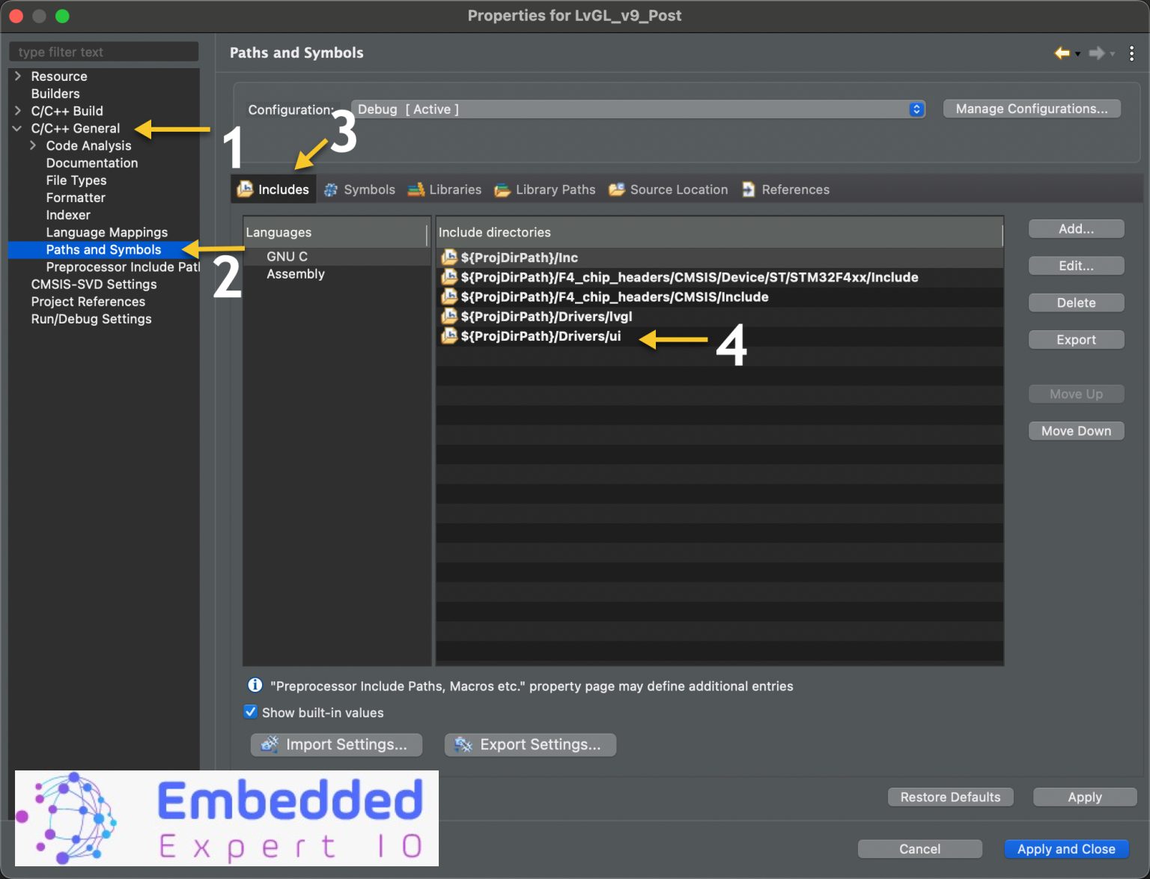The width and height of the screenshot is (1150, 879).
Task: Click the icon beside ${ProjDirPath}/Drivers/lvgl entry
Action: pyautogui.click(x=449, y=316)
